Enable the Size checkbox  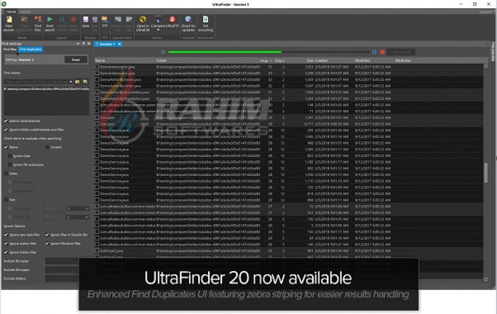(x=6, y=200)
